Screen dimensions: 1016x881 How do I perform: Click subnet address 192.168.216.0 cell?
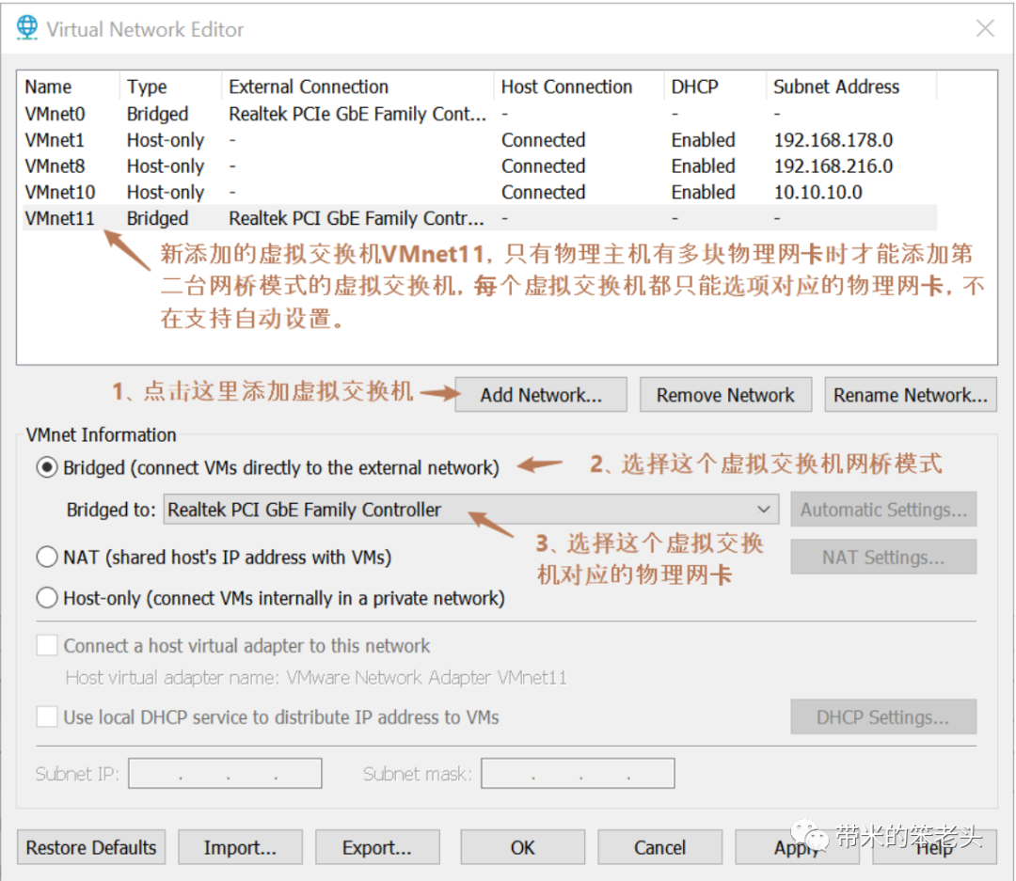(833, 165)
